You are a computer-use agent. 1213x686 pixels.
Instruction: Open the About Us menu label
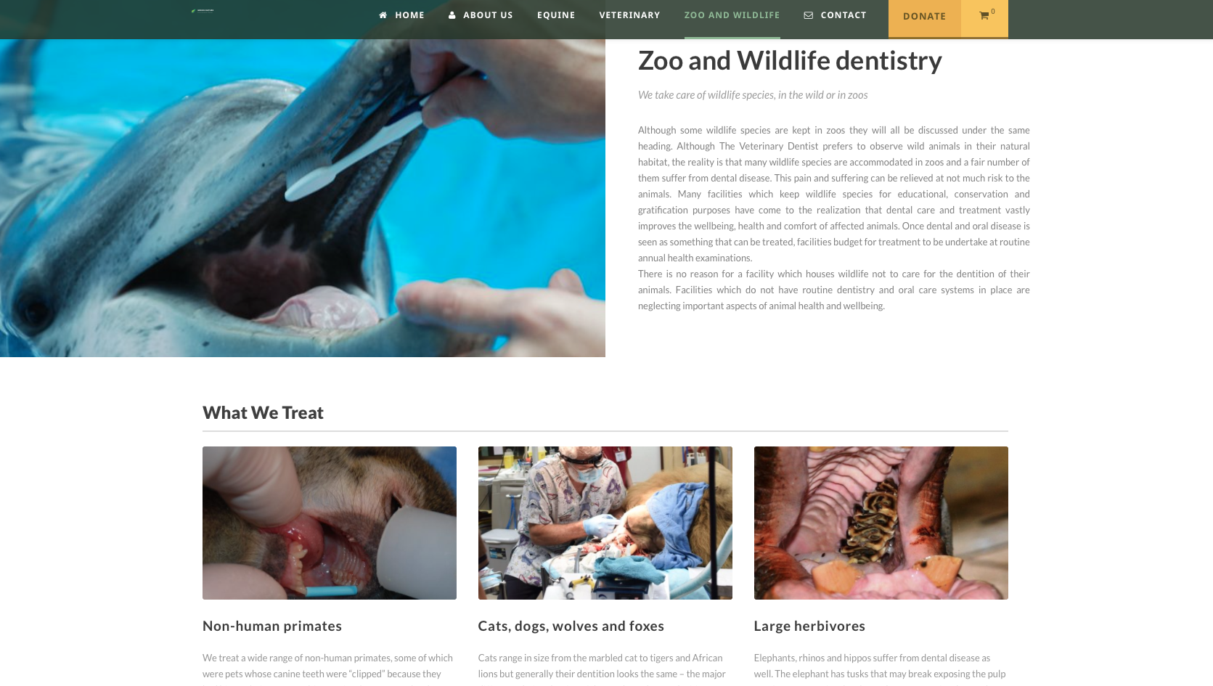pos(488,15)
